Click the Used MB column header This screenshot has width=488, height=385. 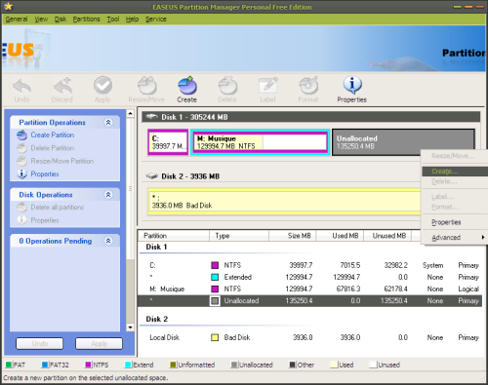[340, 236]
